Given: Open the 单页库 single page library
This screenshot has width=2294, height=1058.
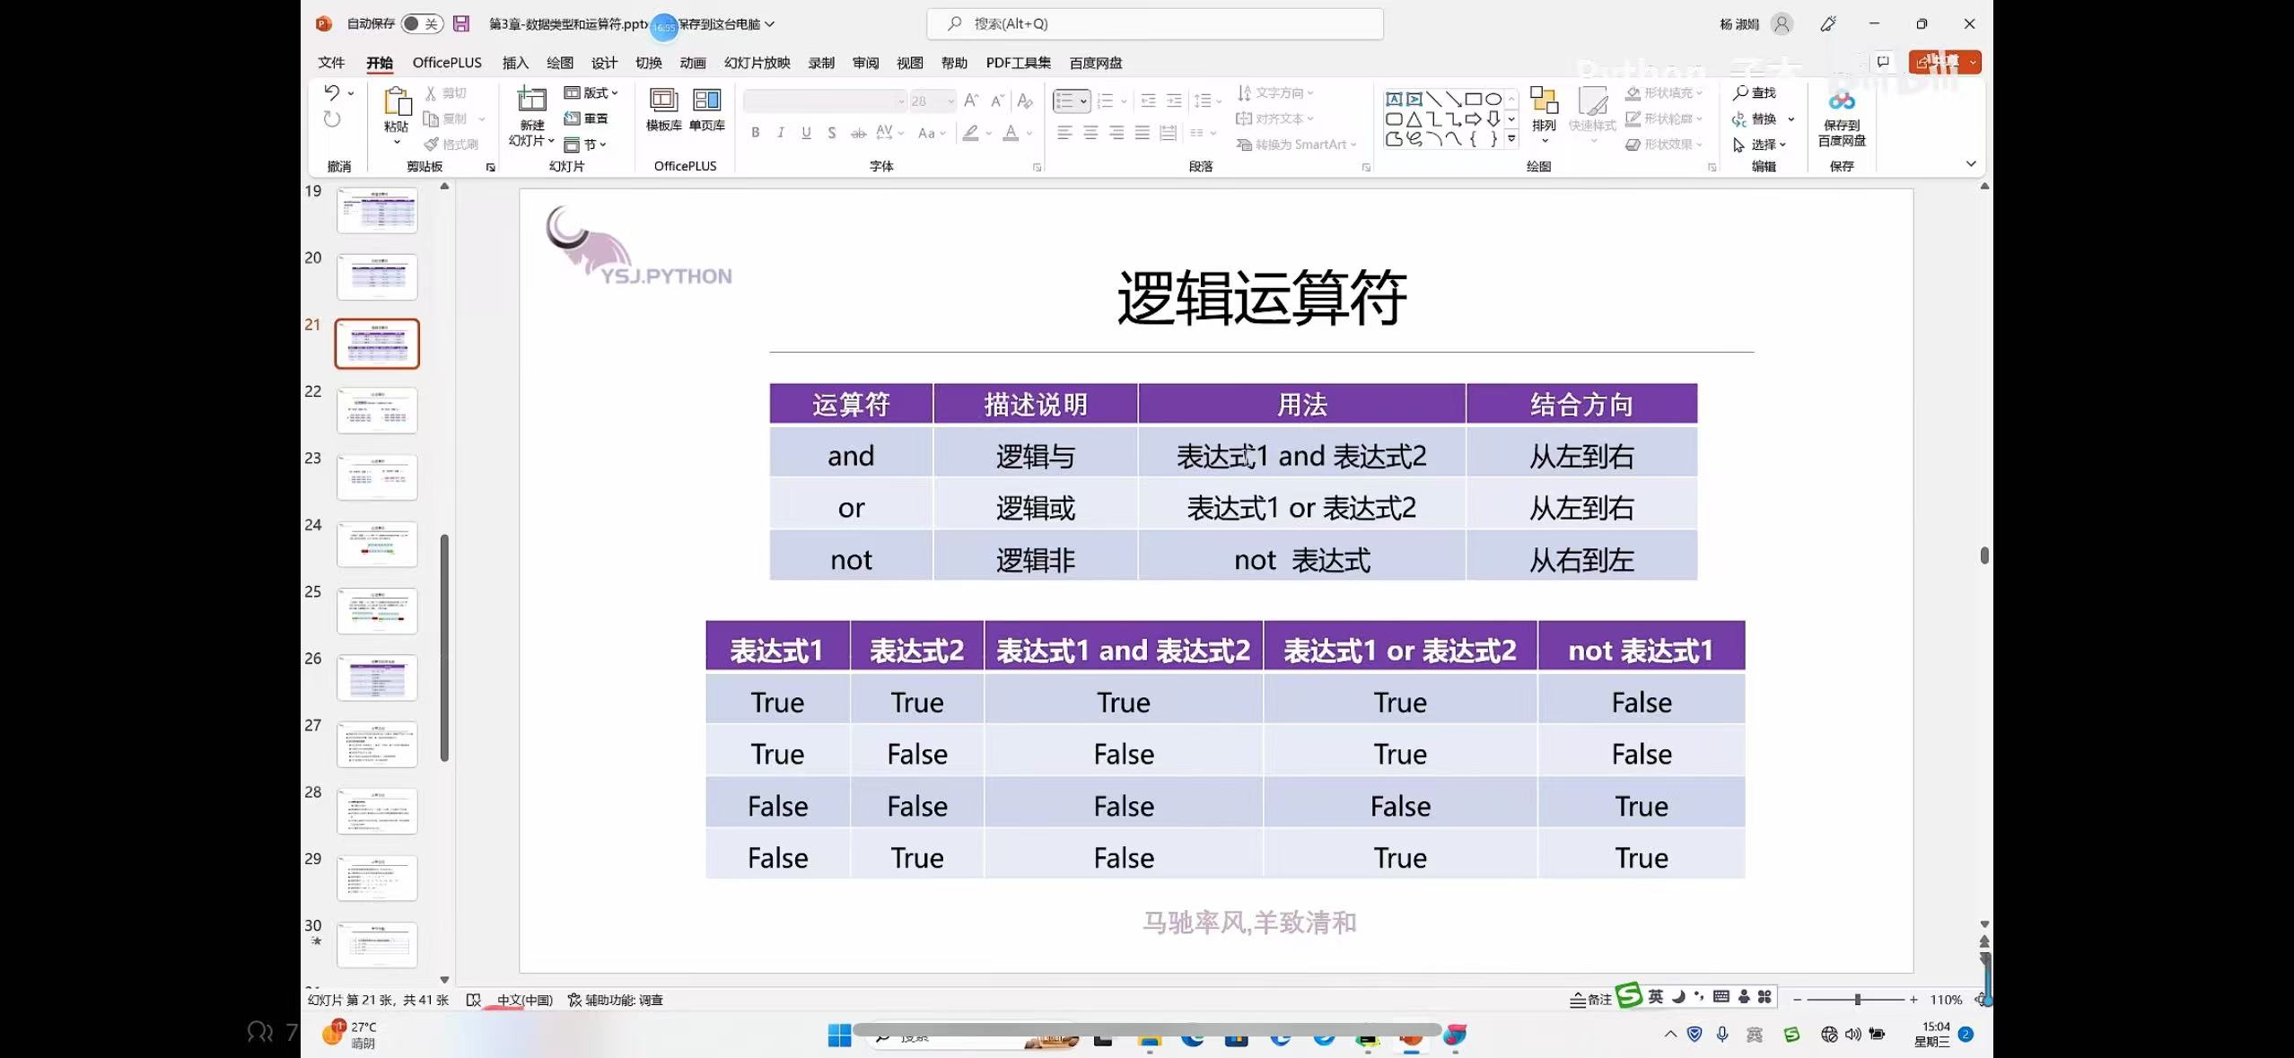Looking at the screenshot, I should pyautogui.click(x=707, y=101).
